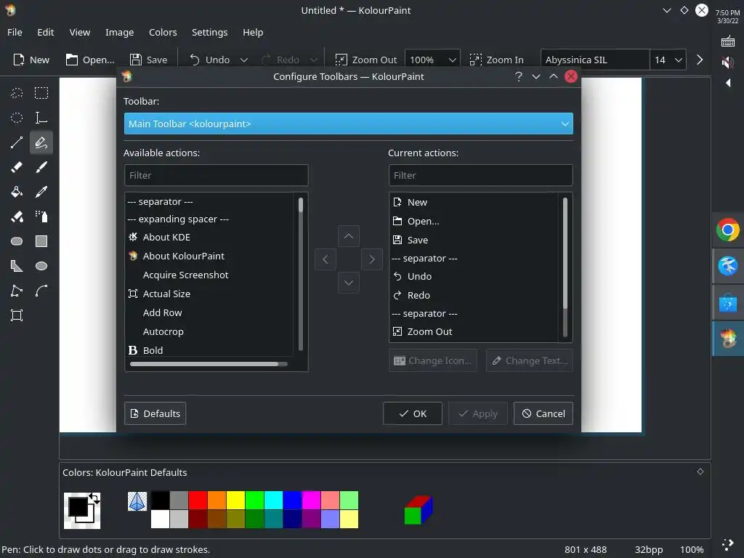Confirm dialog with OK button

pyautogui.click(x=413, y=413)
